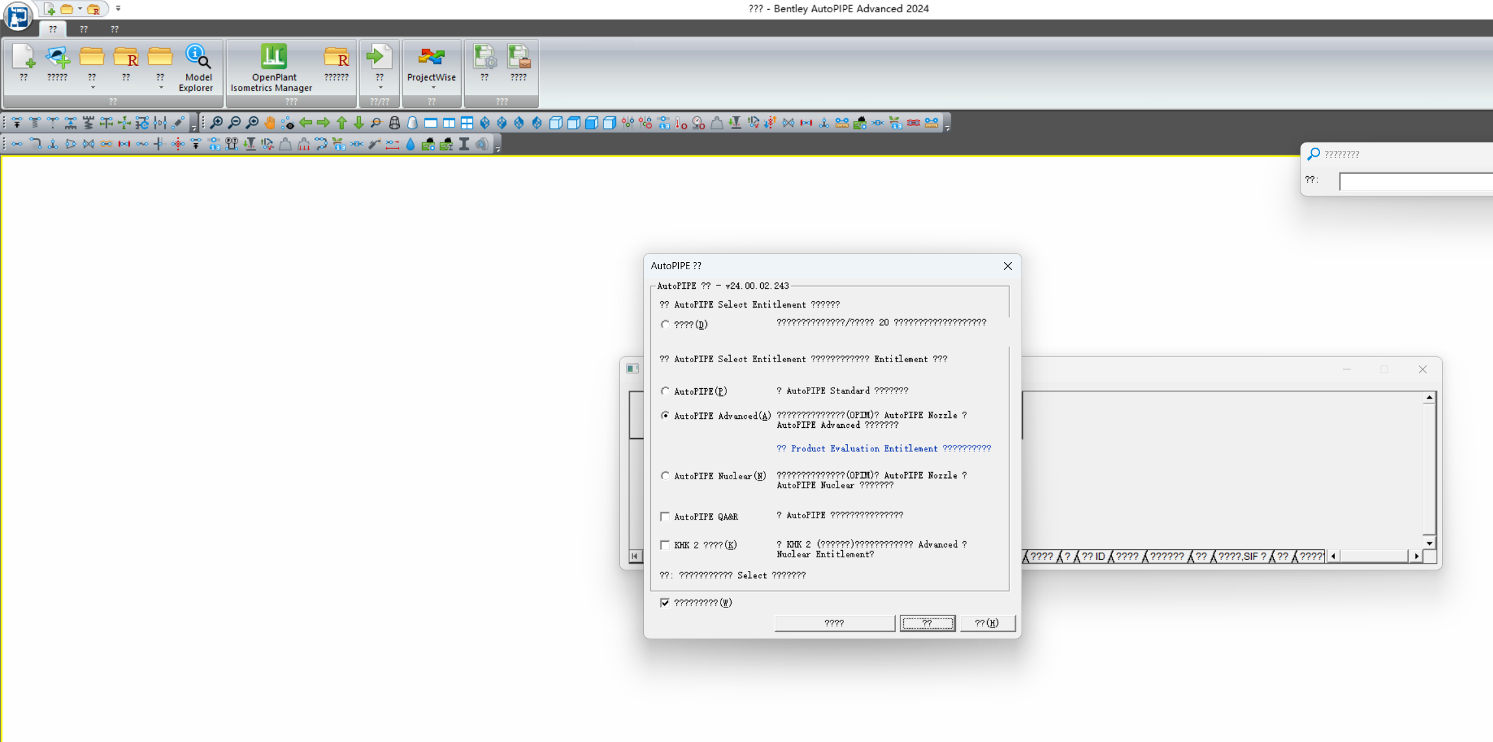Screen dimensions: 1493x742
Task: Click the pressure gauge load icon
Action: point(698,123)
